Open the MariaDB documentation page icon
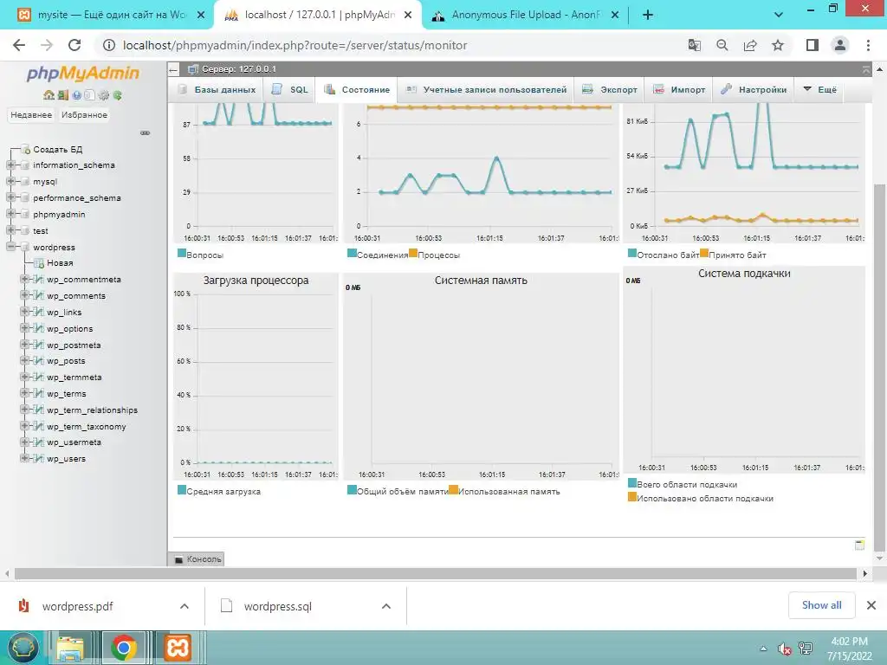887x665 pixels. [x=89, y=95]
